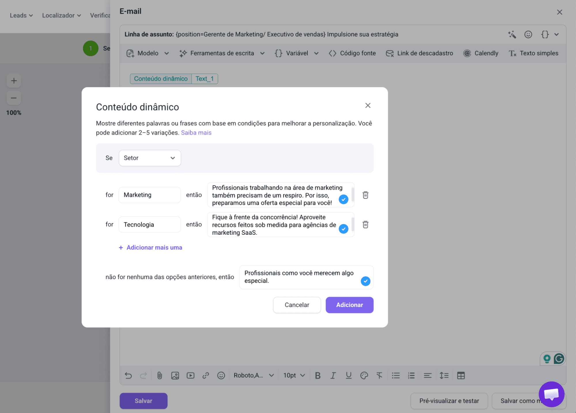
Task: Click the undo arrow icon
Action: click(128, 375)
